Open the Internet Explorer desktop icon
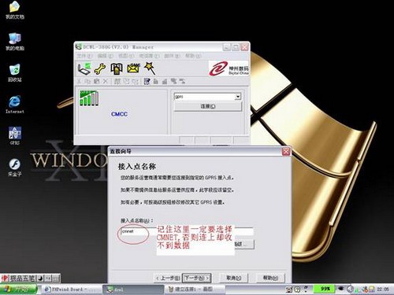 point(15,105)
